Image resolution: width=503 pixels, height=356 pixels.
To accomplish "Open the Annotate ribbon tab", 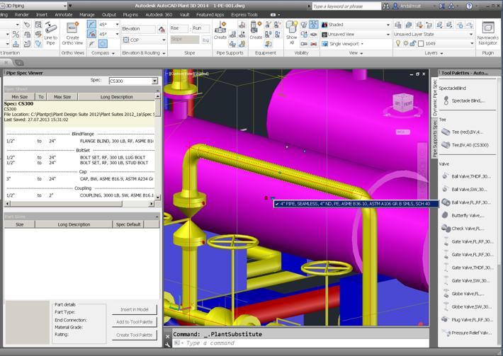I will pos(64,14).
